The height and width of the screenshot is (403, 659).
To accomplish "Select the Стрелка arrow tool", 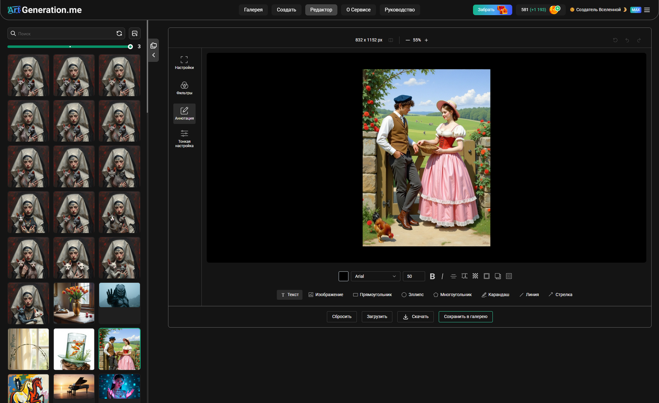I will 560,295.
